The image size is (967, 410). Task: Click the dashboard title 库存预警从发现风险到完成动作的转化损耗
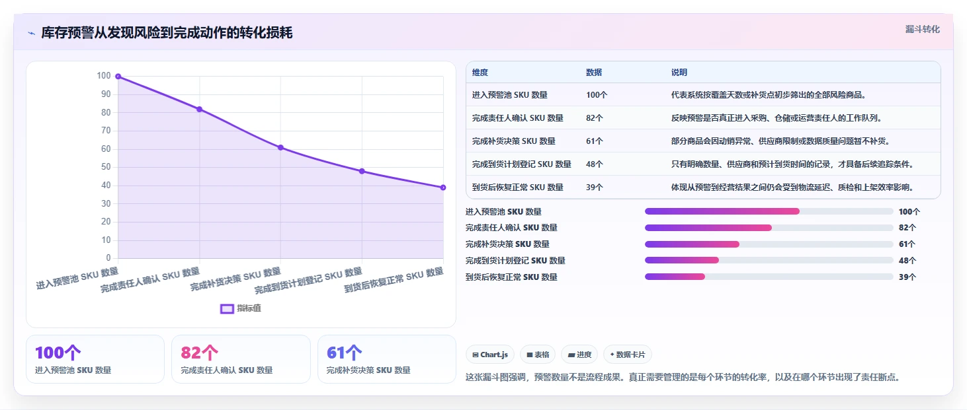pos(167,34)
